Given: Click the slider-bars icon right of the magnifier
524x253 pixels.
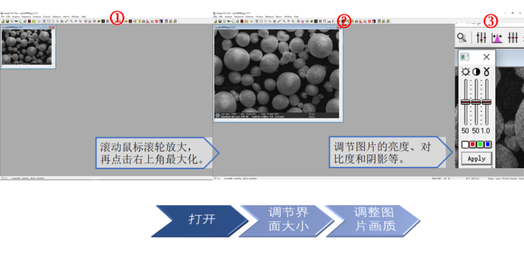Looking at the screenshot, I should pyautogui.click(x=481, y=37).
